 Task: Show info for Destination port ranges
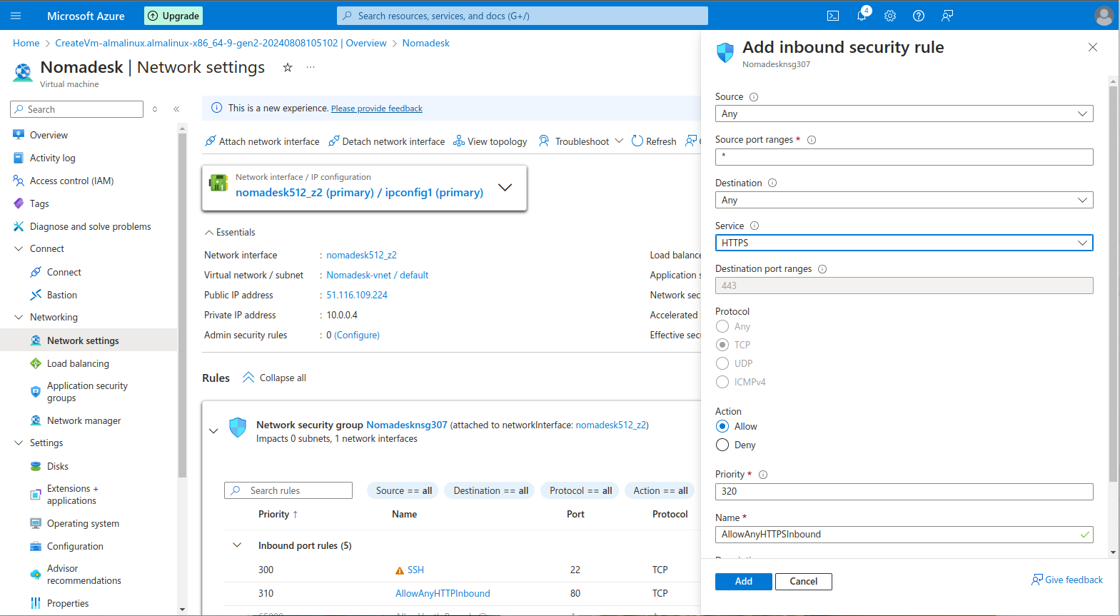pyautogui.click(x=822, y=269)
